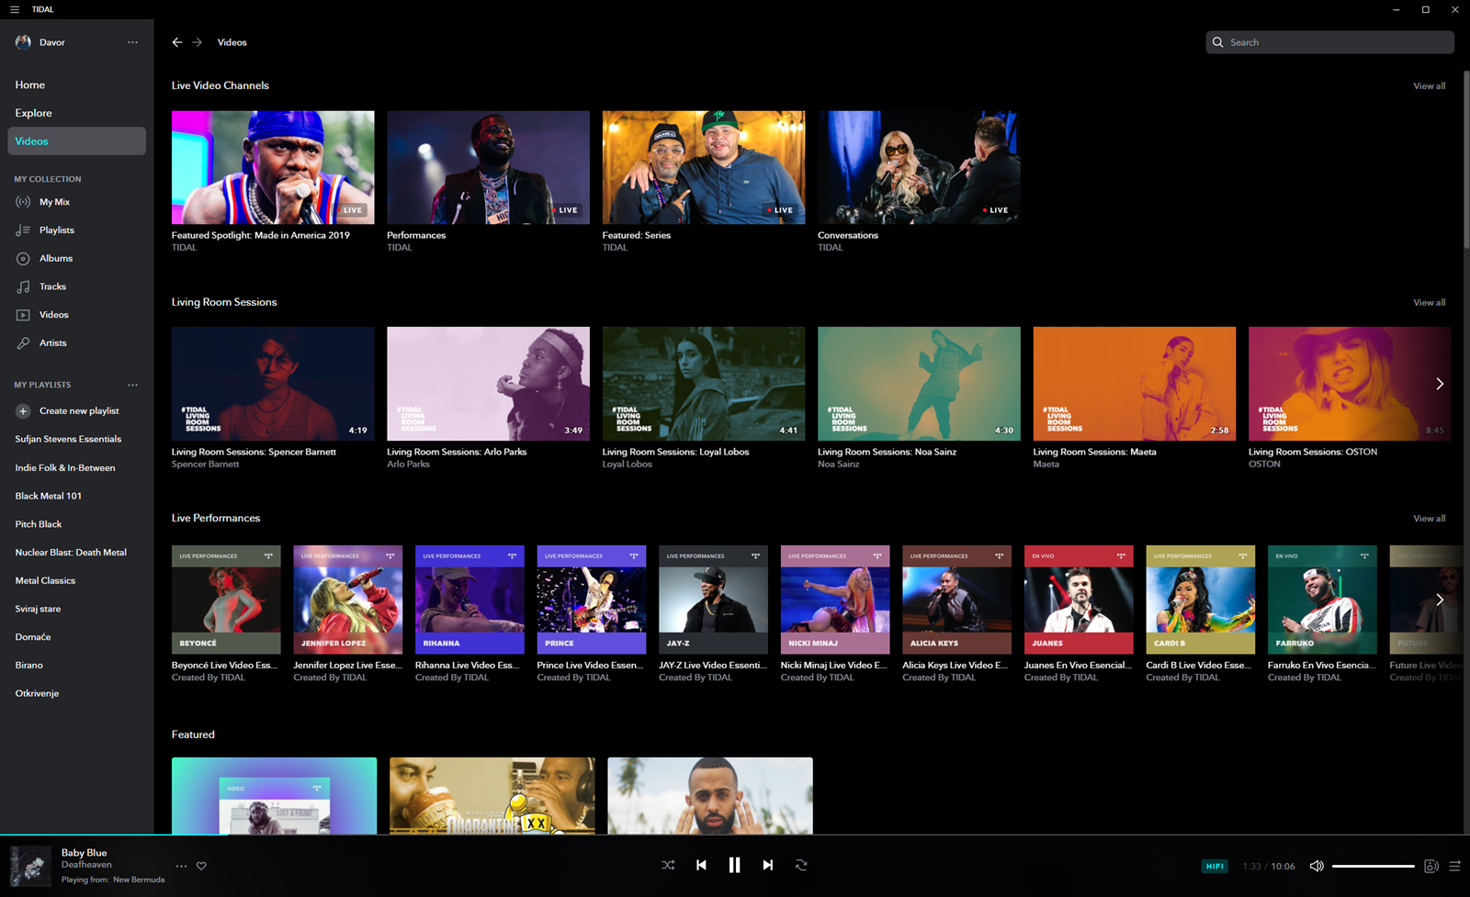Open the Home page

point(30,84)
